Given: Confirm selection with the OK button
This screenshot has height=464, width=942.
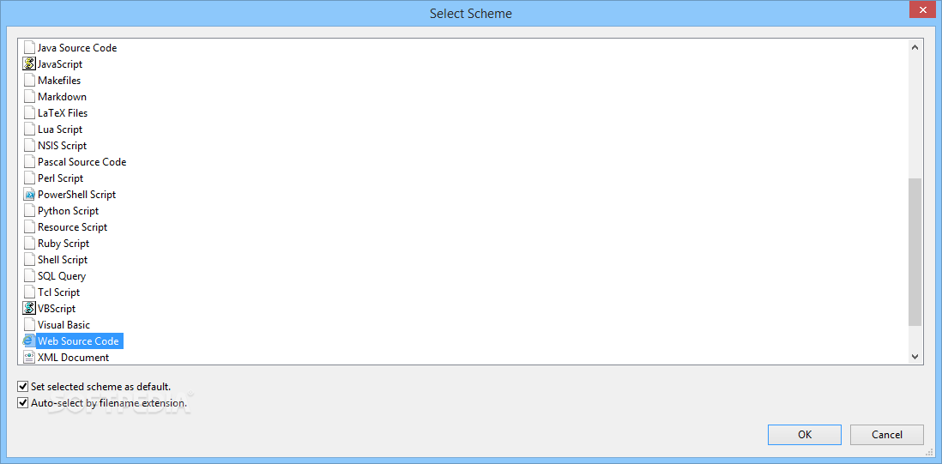Looking at the screenshot, I should (x=805, y=435).
